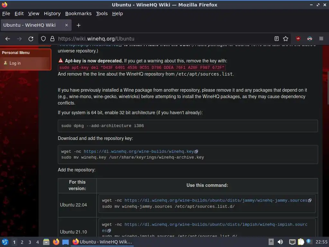The width and height of the screenshot is (329, 247).
Task: Click the forward navigation arrow
Action: click(19, 39)
